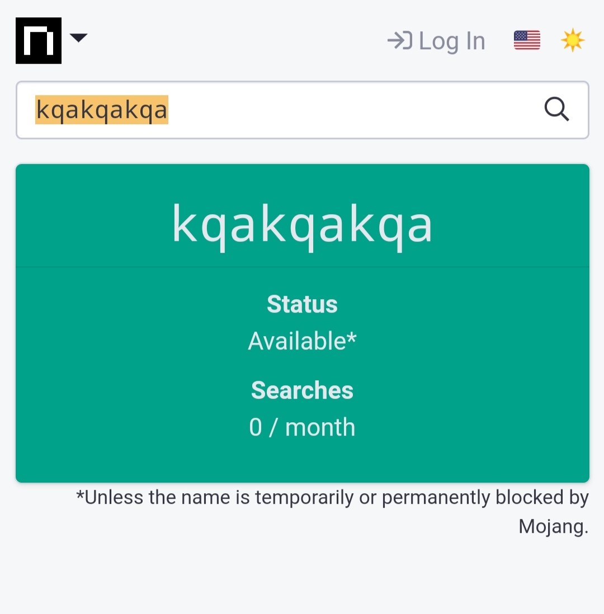Toggle the sun light/dark theme icon
Screen dimensions: 604x614
(x=572, y=40)
